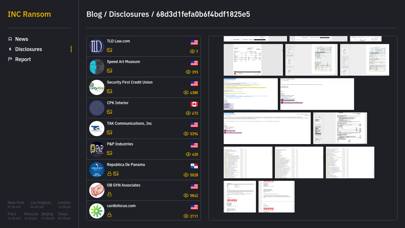
Task: Click the image icon under Republica De Panama
Action: [116, 174]
